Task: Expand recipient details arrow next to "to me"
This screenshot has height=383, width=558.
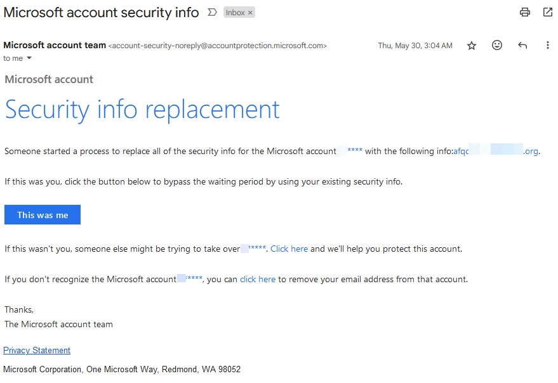Action: point(29,58)
